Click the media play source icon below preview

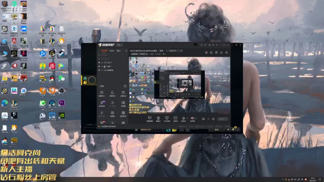click(175, 118)
